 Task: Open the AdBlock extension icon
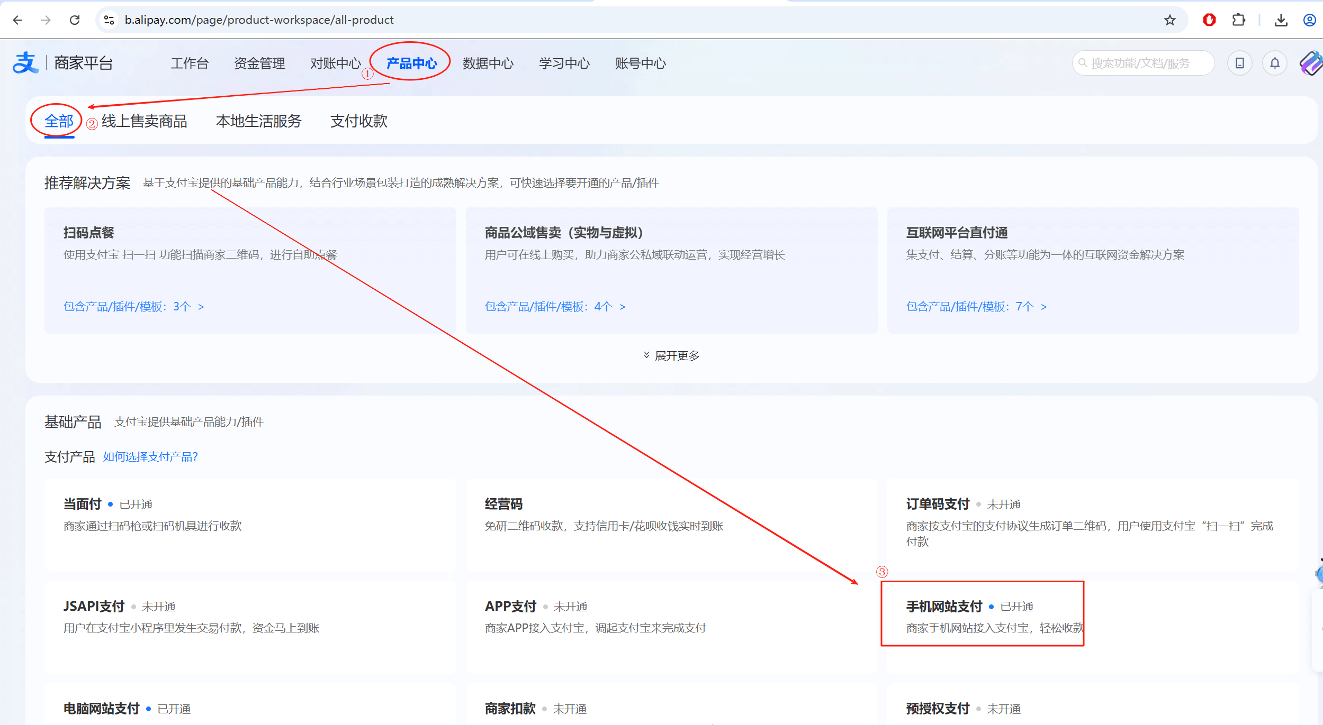click(1210, 20)
